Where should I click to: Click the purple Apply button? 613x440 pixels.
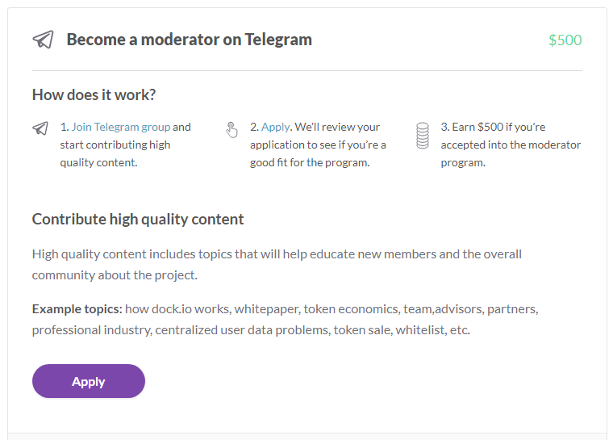click(x=89, y=381)
